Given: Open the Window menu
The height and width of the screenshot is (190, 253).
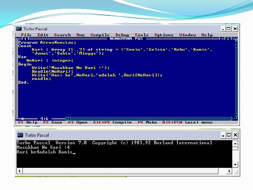Looking at the screenshot, I should [x=188, y=35].
